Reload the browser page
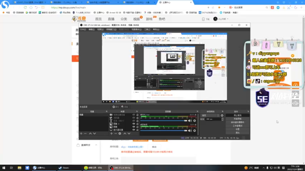The height and width of the screenshot is (171, 305). pyautogui.click(x=25, y=8)
